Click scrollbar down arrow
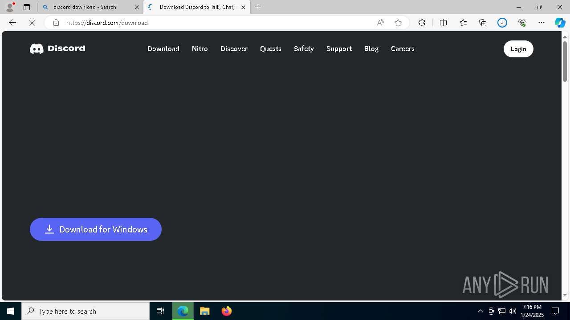 pos(565,295)
